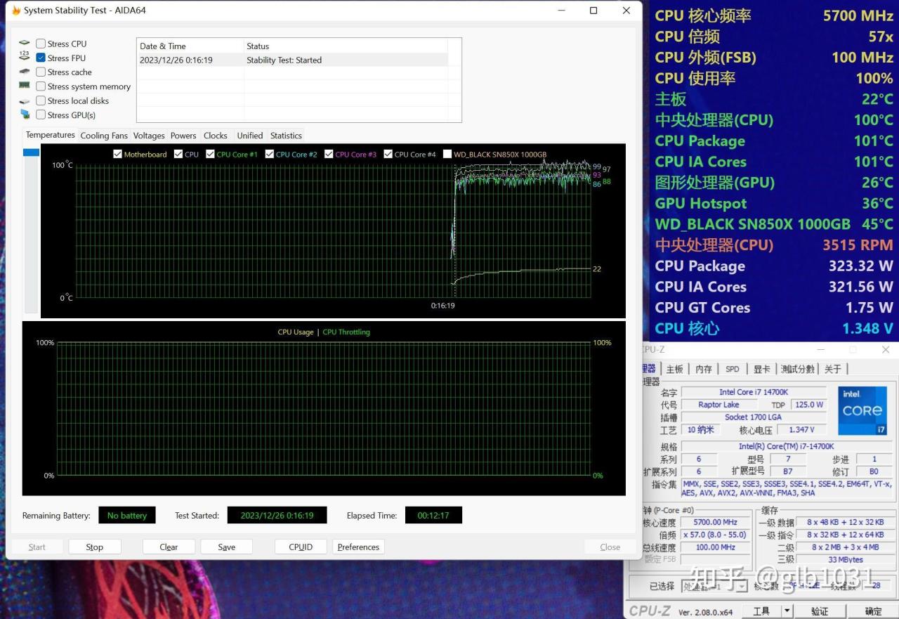Screen dimensions: 899x619
Task: Click the RAM module icon beside Stress system memory
Action: (x=25, y=86)
